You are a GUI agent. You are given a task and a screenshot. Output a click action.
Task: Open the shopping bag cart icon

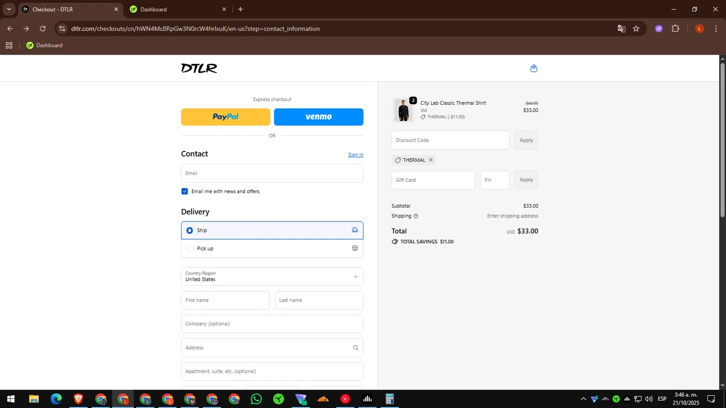pos(534,68)
